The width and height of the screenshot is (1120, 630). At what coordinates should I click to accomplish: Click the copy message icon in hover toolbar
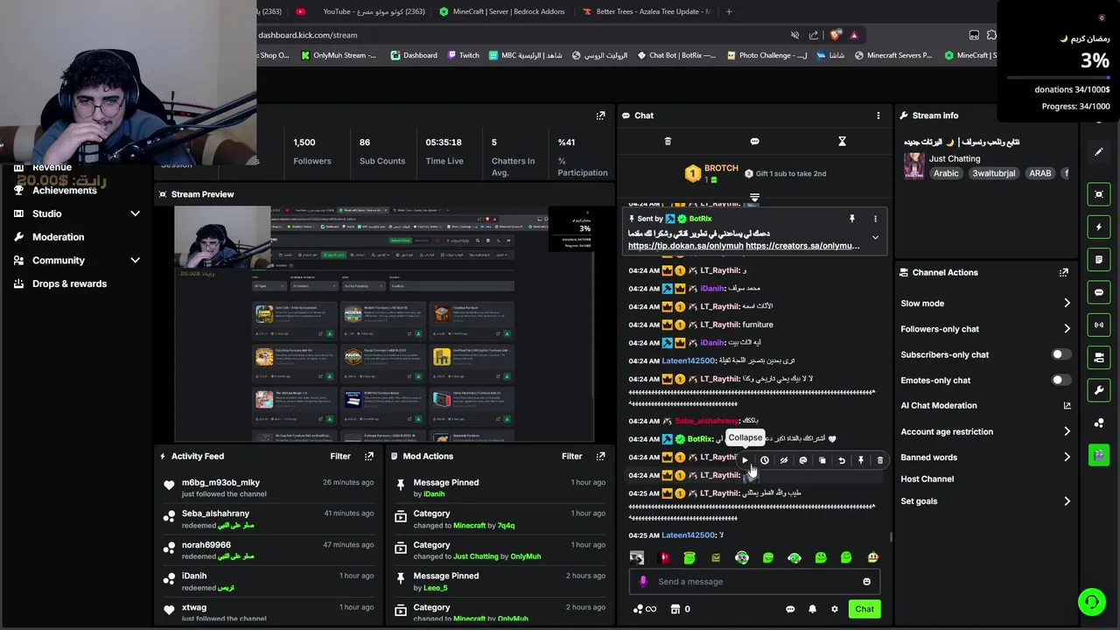(822, 460)
